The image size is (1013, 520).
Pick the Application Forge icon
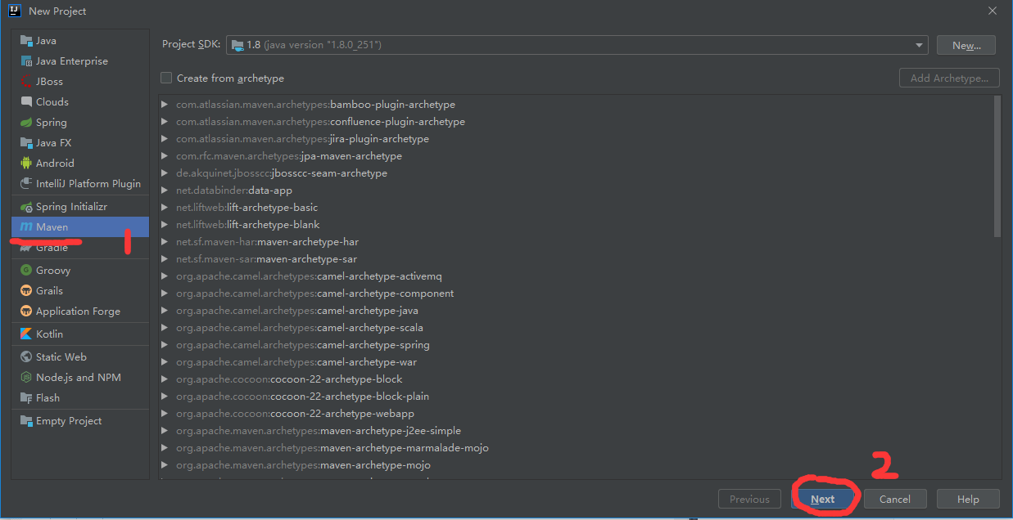[26, 312]
